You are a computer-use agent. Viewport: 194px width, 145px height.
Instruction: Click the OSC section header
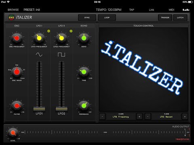[17, 26]
